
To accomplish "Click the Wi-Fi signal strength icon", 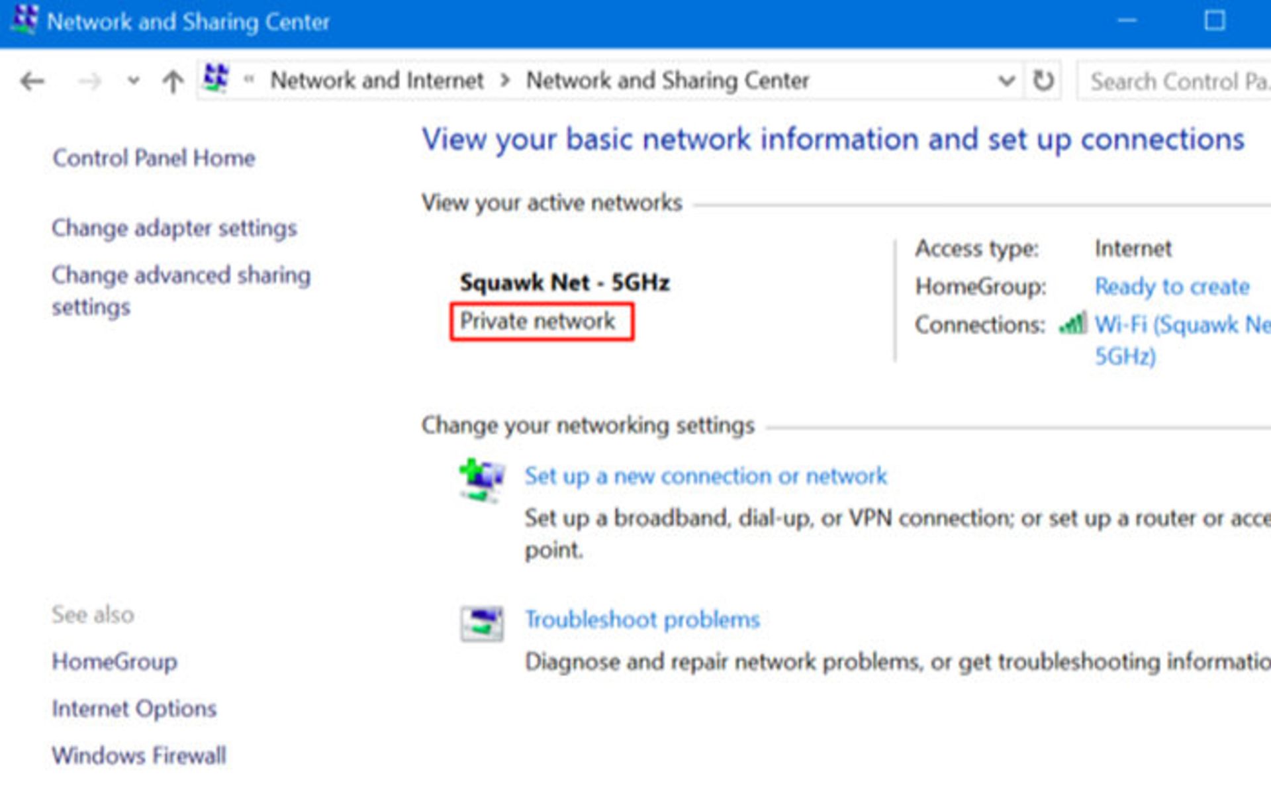I will click(1072, 324).
